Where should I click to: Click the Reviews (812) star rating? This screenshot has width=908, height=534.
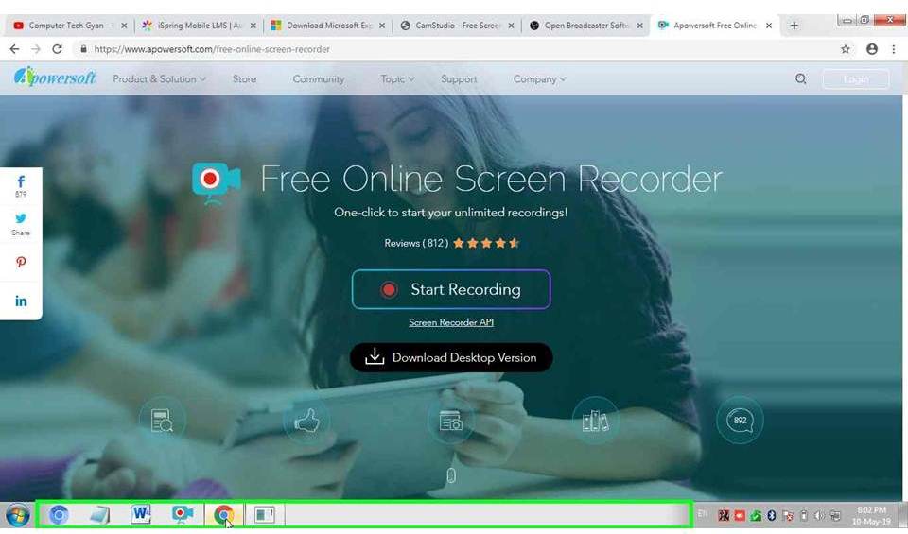(x=452, y=243)
